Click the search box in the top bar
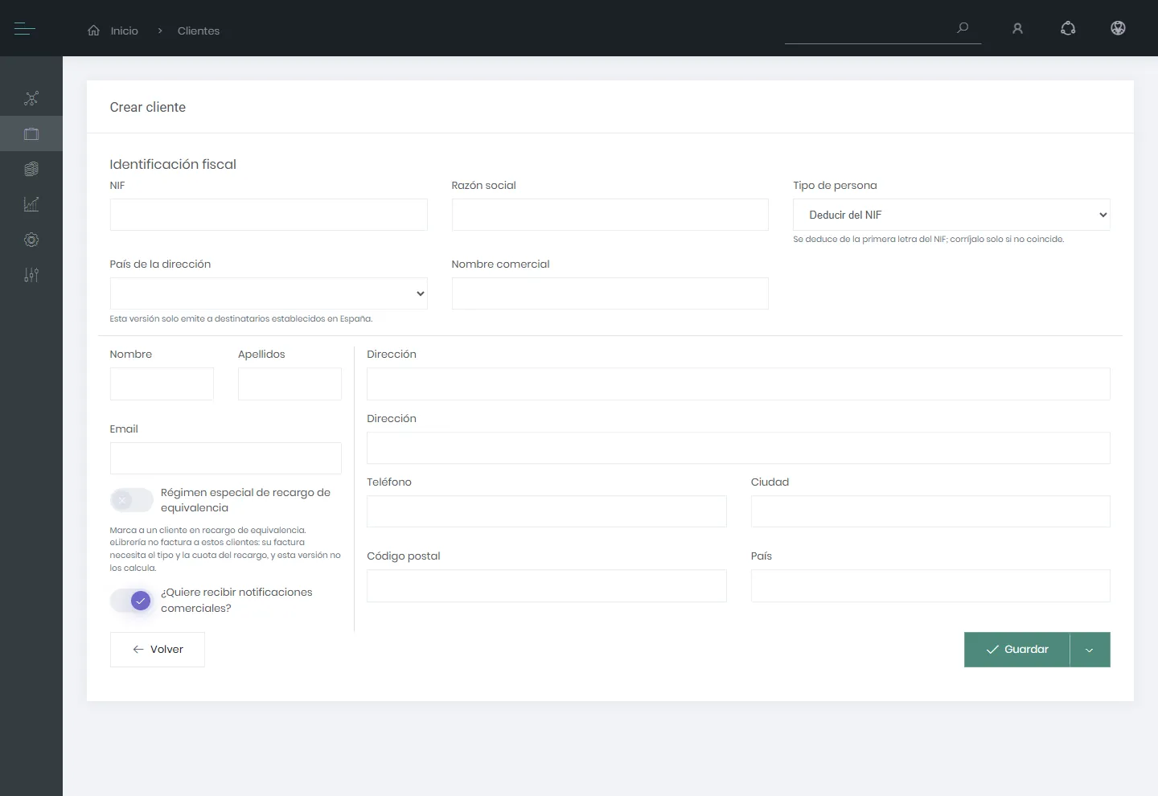1158x796 pixels. [883, 29]
